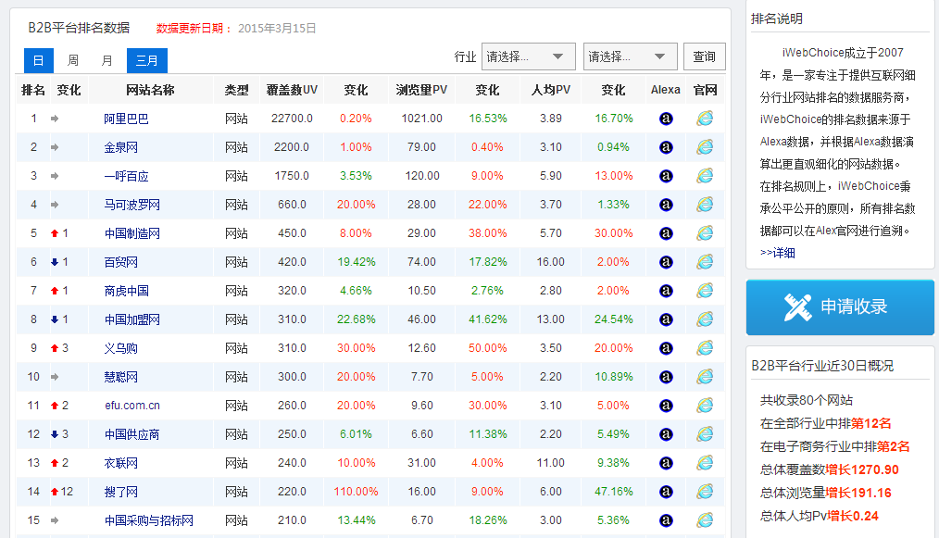939x538 pixels.
Task: Open the first 行业 请选择 dropdown
Action: click(x=528, y=56)
